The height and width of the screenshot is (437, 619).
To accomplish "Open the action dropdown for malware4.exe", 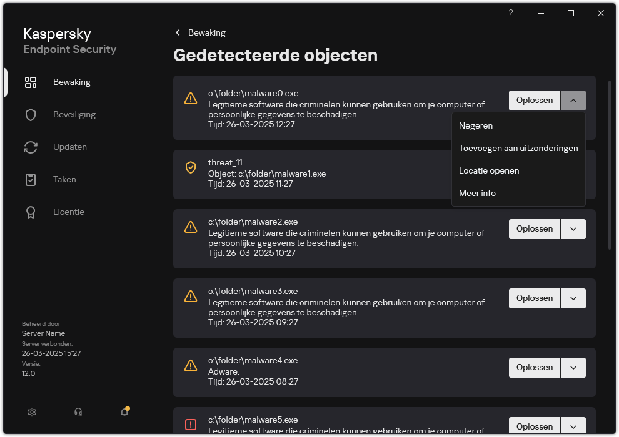I will [573, 367].
